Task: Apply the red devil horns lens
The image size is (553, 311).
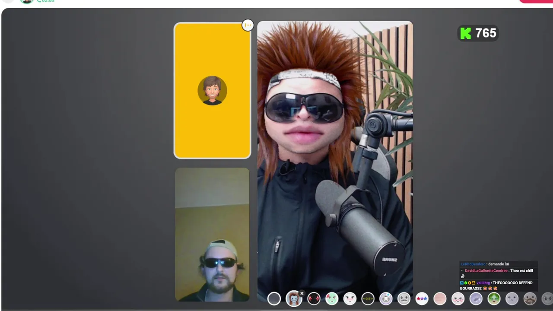Action: click(314, 298)
